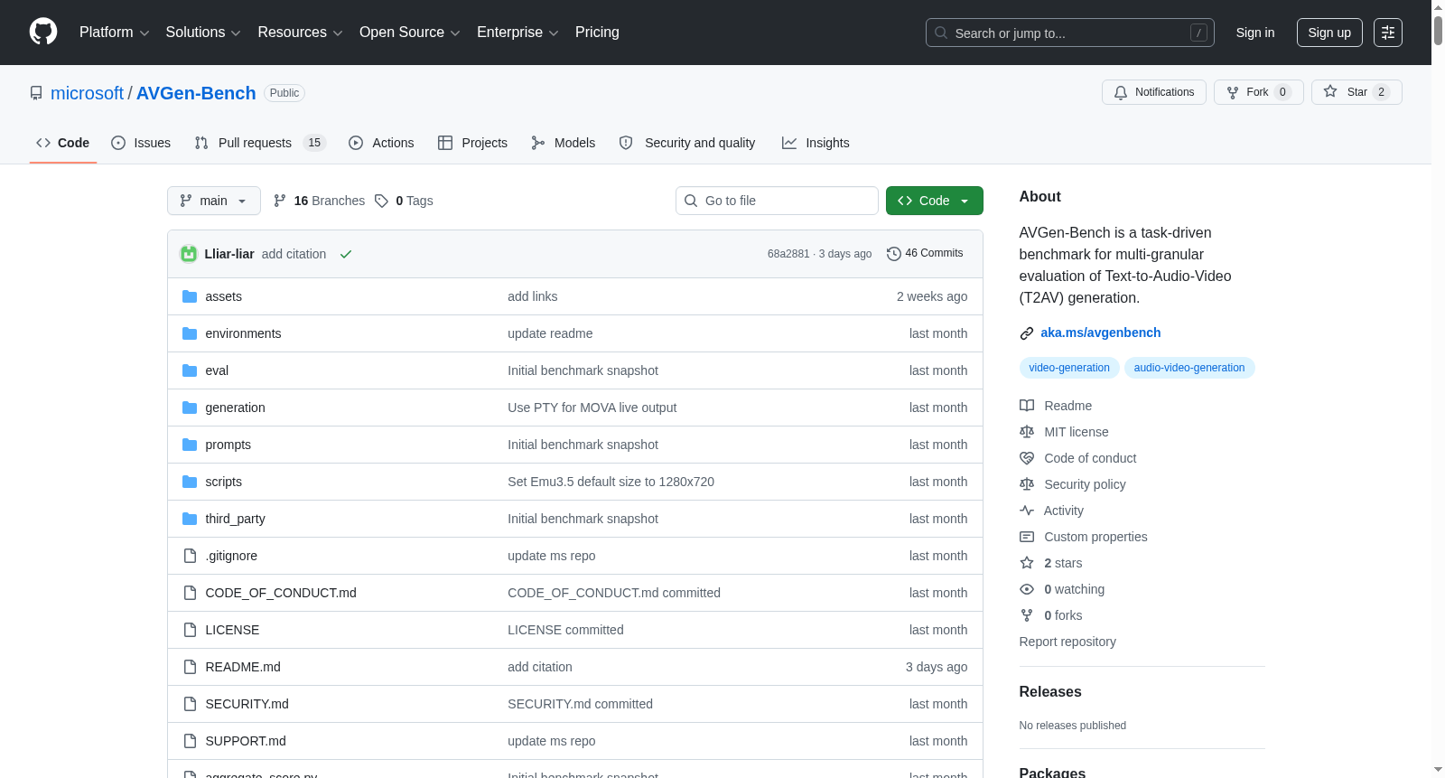Click the Custom properties note icon
Screen dimensions: 1445x778
click(x=1027, y=537)
